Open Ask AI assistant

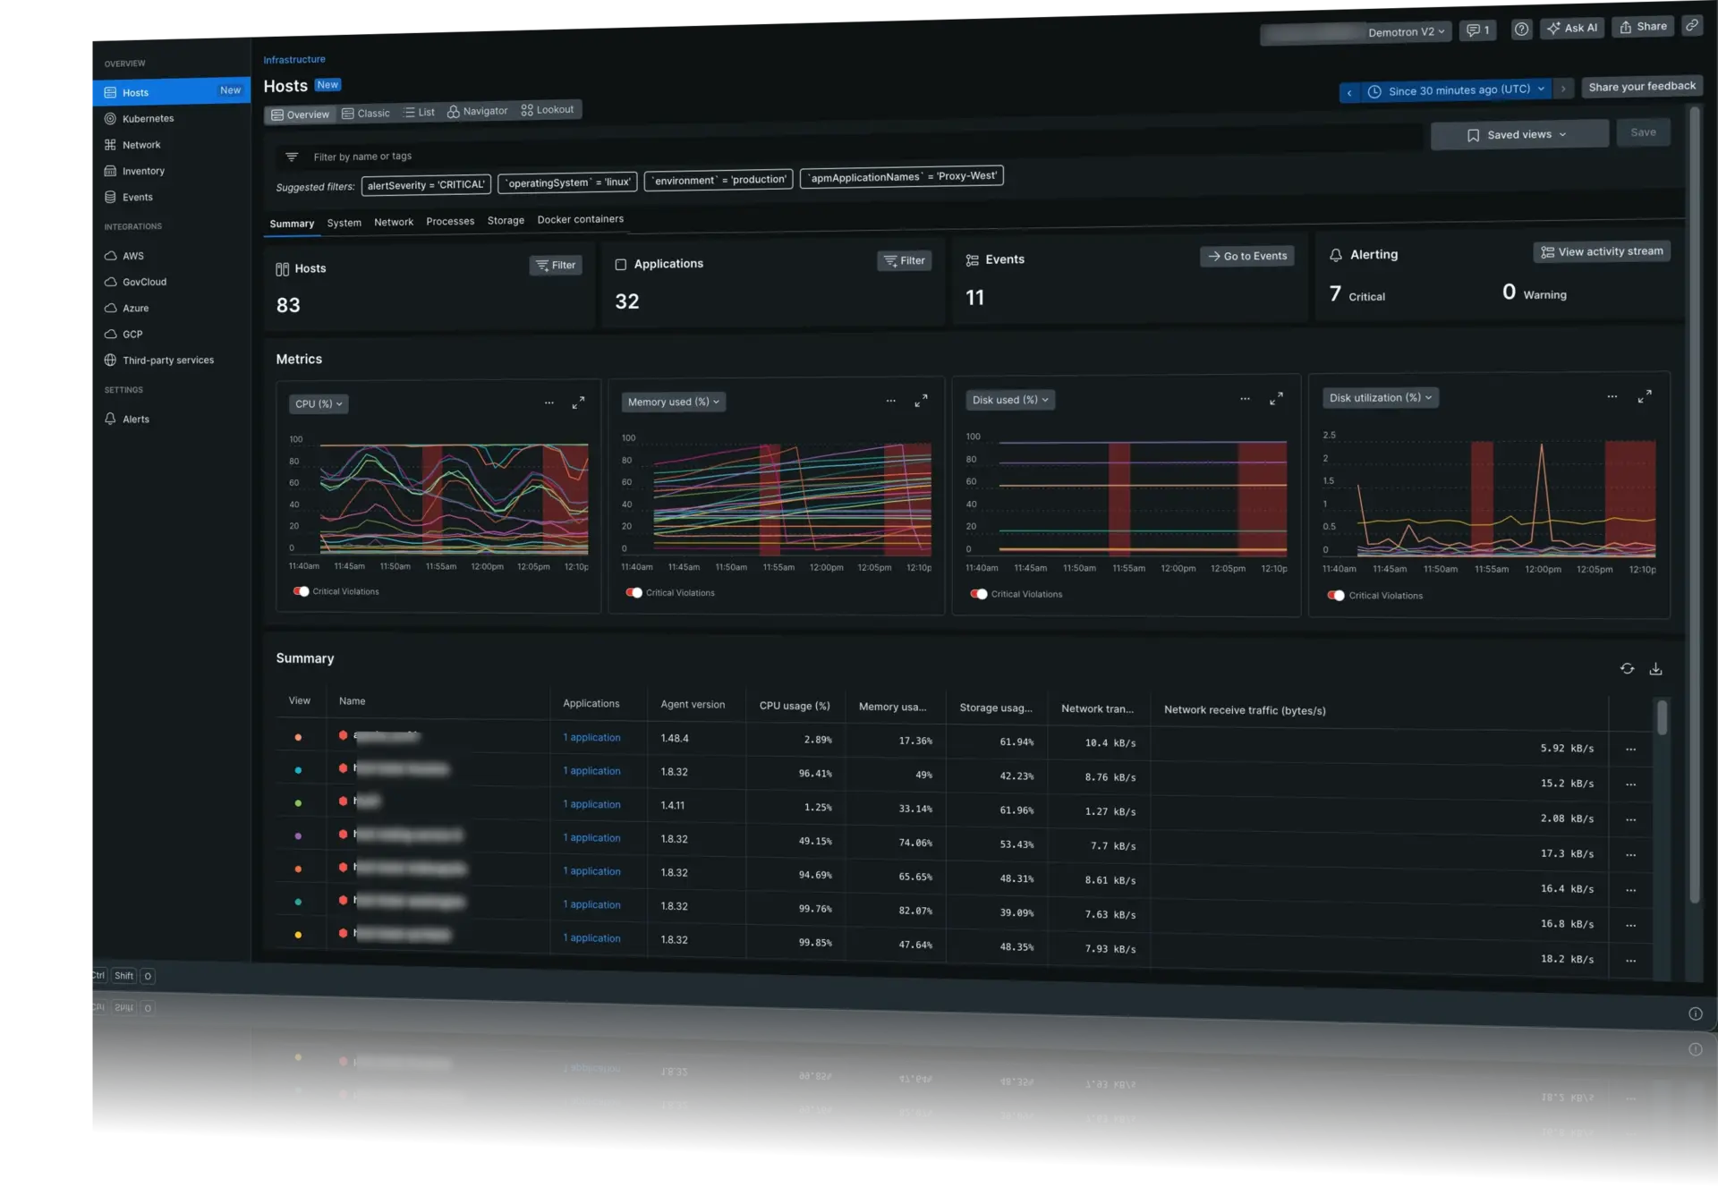1572,28
